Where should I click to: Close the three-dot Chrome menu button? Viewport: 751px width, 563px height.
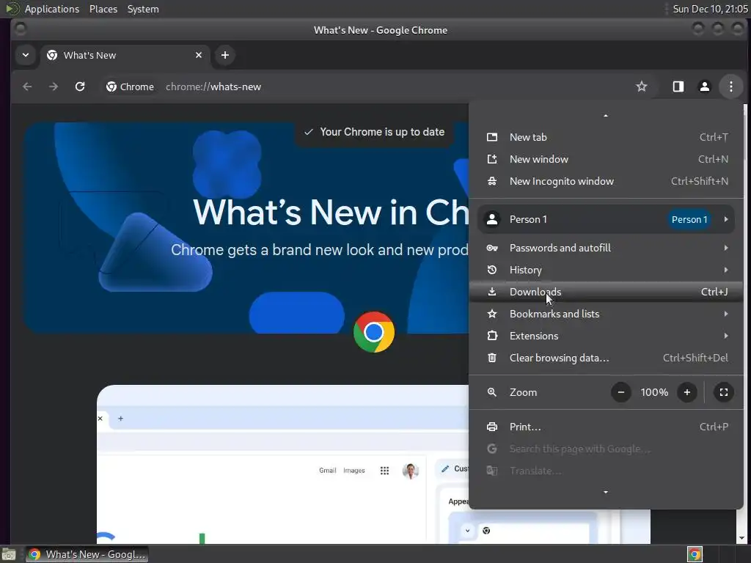[x=731, y=87]
